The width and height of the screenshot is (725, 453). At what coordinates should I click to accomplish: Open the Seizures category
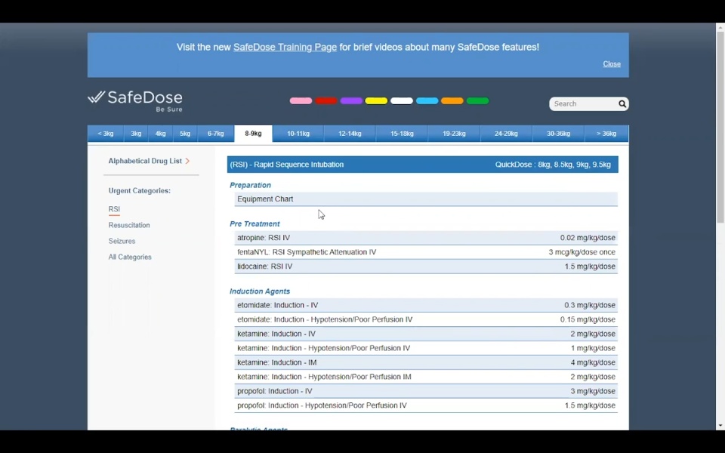click(x=122, y=241)
